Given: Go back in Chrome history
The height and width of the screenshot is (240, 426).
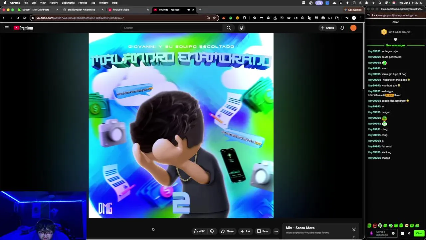Looking at the screenshot, I should [4, 18].
